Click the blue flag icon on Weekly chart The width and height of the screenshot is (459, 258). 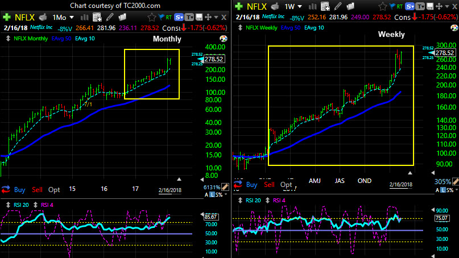(392, 6)
